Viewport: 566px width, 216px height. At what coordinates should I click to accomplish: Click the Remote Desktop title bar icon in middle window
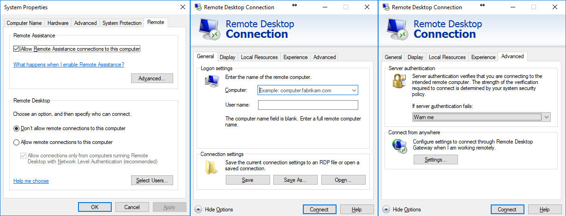pyautogui.click(x=198, y=7)
